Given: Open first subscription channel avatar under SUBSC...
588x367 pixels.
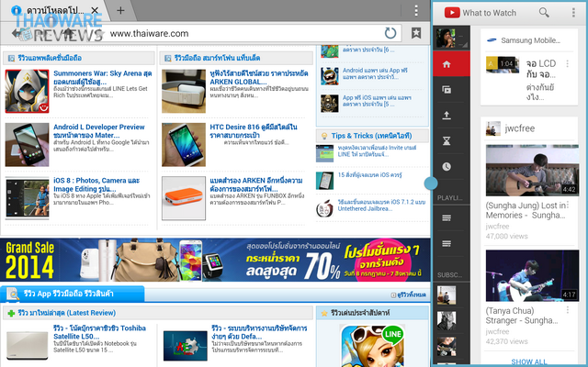Looking at the screenshot, I should (447, 295).
